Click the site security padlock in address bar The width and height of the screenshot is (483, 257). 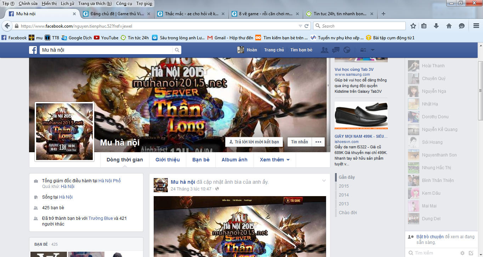(16, 26)
